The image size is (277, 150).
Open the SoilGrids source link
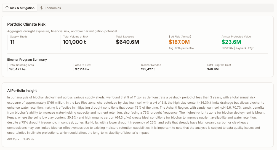[x=29, y=140]
